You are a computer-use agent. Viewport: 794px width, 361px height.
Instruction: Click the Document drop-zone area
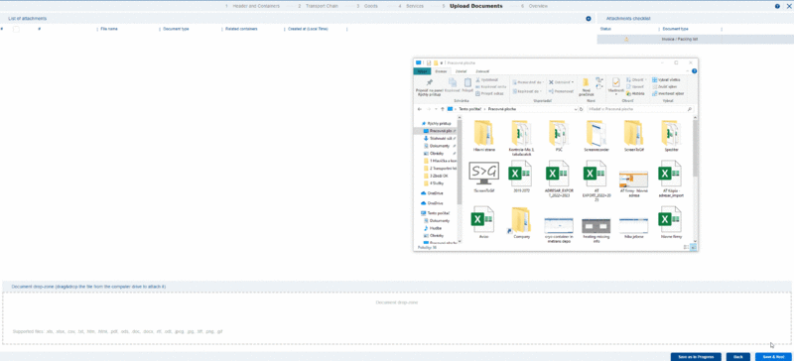pos(396,318)
